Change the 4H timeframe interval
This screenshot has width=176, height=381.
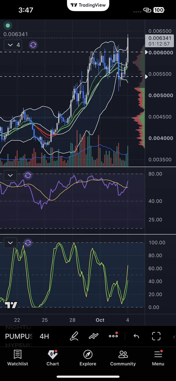44,336
